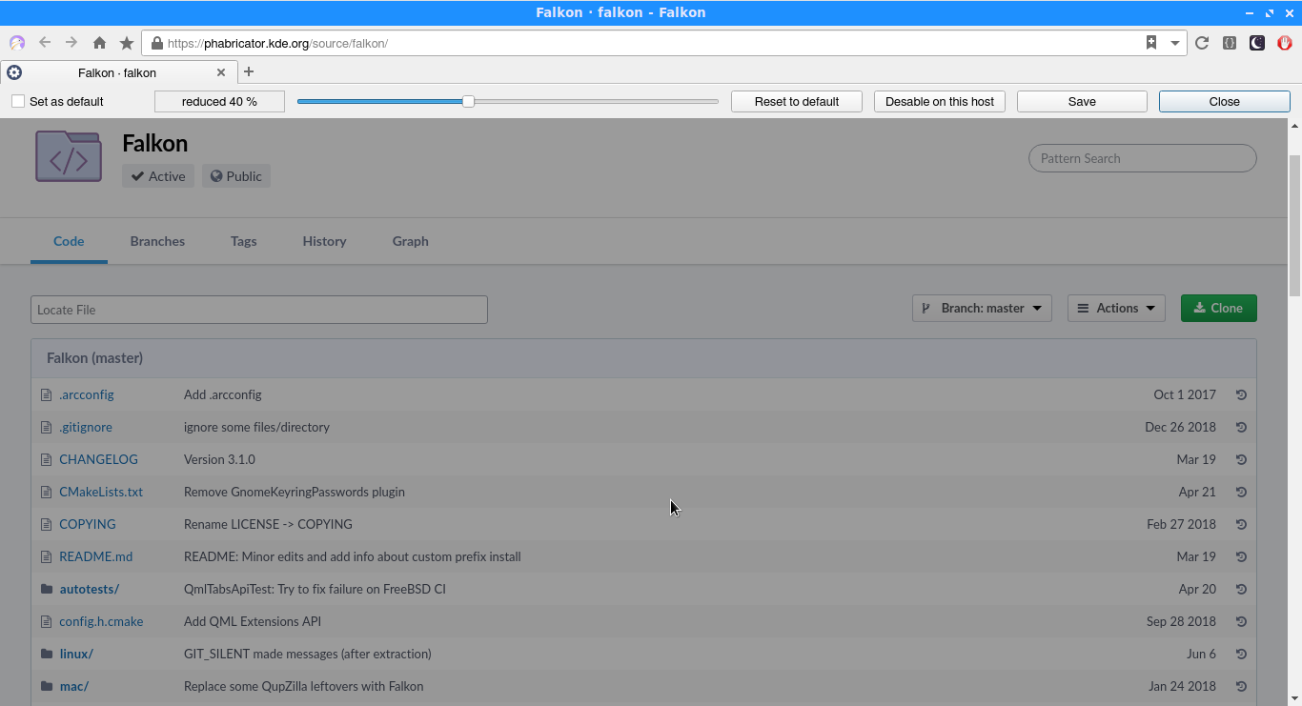View history icon for autotests/ row
The width and height of the screenshot is (1302, 706).
click(x=1241, y=589)
